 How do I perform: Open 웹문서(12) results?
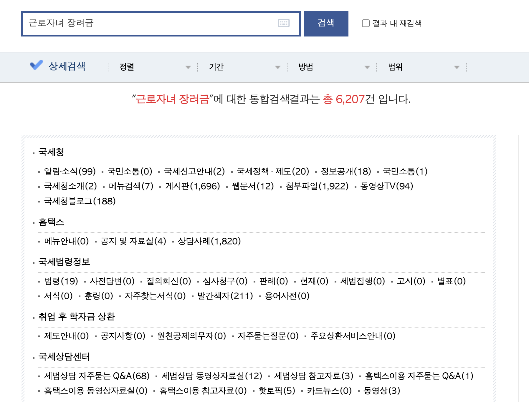tap(253, 186)
